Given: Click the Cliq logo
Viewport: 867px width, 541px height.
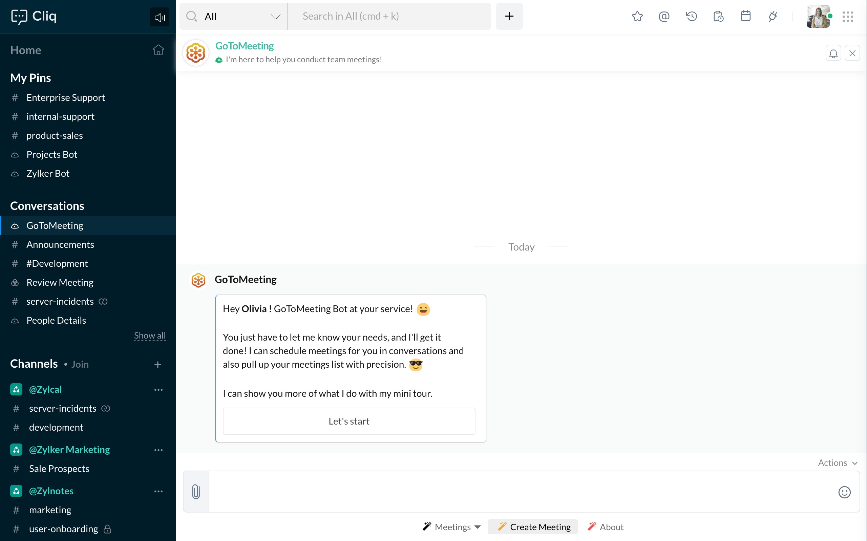Looking at the screenshot, I should (34, 17).
